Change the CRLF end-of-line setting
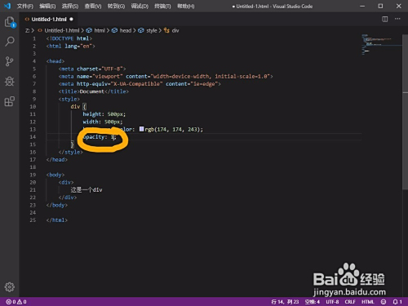Viewport: 408px width, 306px height. click(x=350, y=302)
